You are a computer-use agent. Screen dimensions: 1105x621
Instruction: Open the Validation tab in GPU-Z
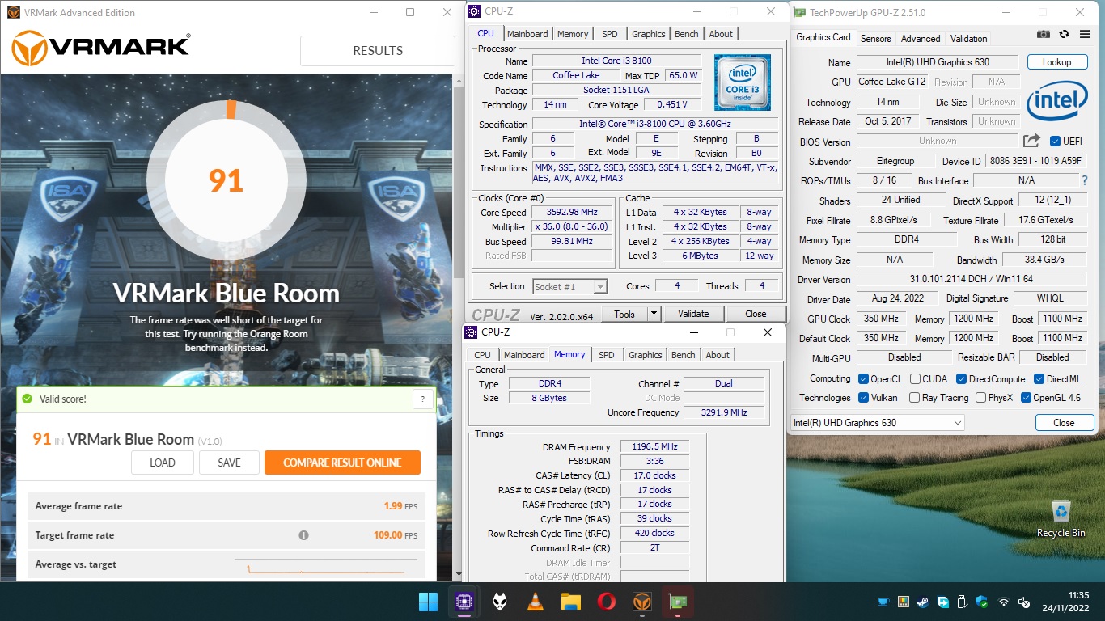click(968, 39)
